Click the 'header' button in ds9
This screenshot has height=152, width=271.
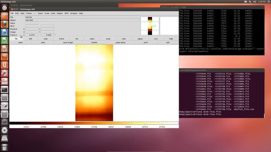94,42
